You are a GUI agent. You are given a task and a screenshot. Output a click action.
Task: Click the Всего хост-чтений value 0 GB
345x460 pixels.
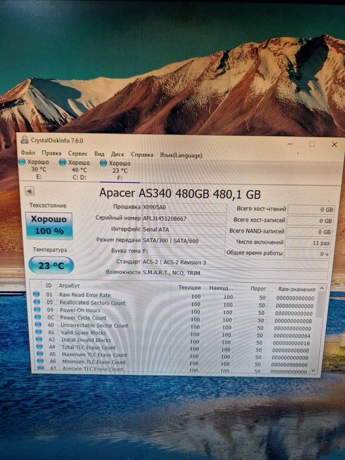311,210
